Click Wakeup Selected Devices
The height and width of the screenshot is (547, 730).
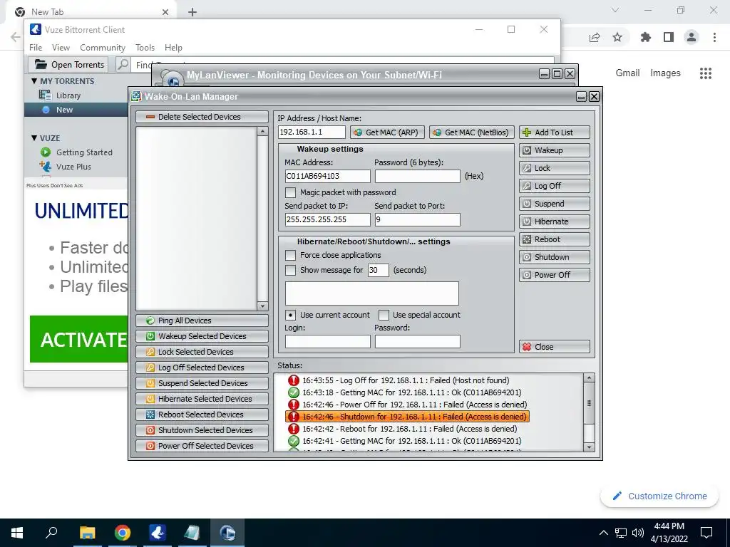pos(202,336)
